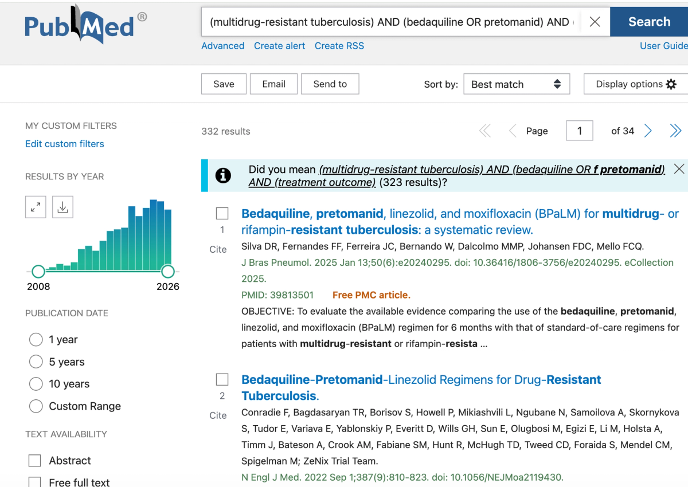Check the Free full text filter
688x487 pixels.
click(x=35, y=482)
